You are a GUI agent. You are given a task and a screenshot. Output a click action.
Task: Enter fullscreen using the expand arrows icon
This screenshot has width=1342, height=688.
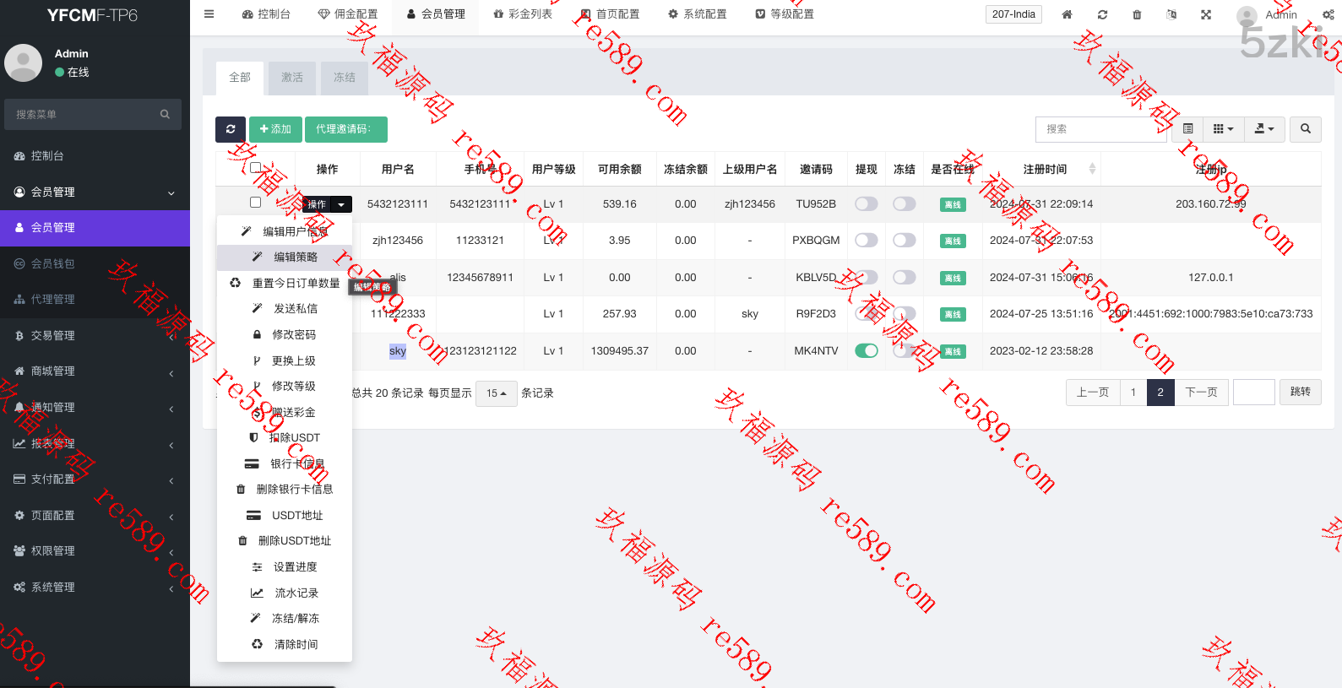pos(1206,14)
